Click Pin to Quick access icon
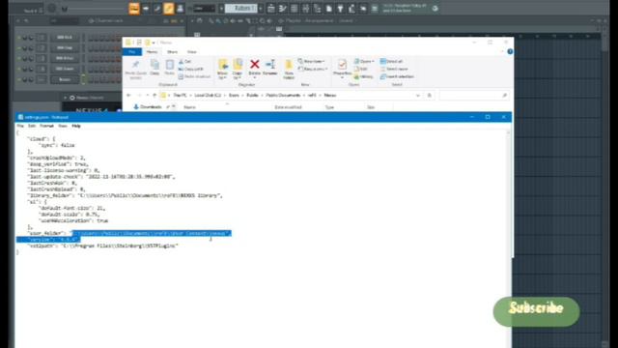Screen dimensions: 618x348 (x=135, y=65)
